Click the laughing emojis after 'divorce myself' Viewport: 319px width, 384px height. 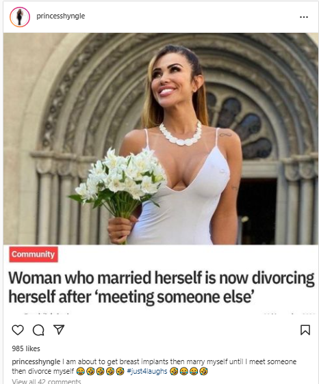(x=101, y=371)
